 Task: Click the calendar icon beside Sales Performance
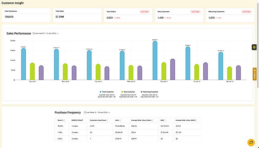click(34, 33)
